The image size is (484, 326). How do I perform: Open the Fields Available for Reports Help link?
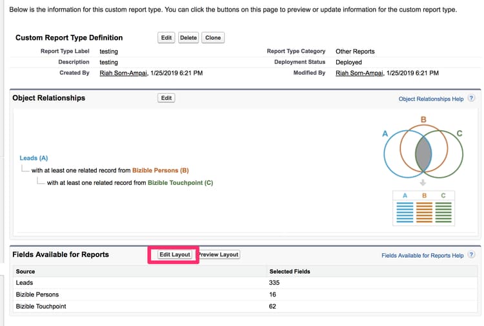pos(422,255)
